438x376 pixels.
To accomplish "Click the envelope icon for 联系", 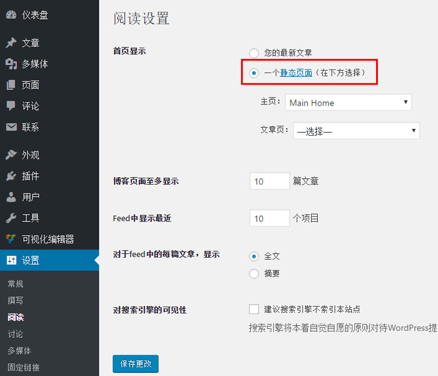I will 11,127.
